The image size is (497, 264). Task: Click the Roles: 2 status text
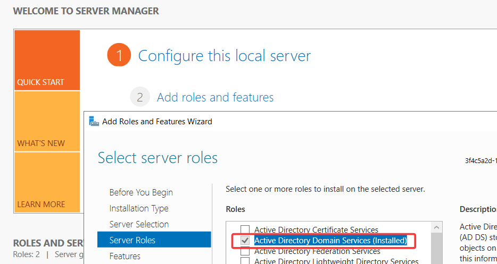click(26, 254)
